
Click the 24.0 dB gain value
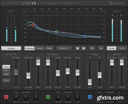48,87
